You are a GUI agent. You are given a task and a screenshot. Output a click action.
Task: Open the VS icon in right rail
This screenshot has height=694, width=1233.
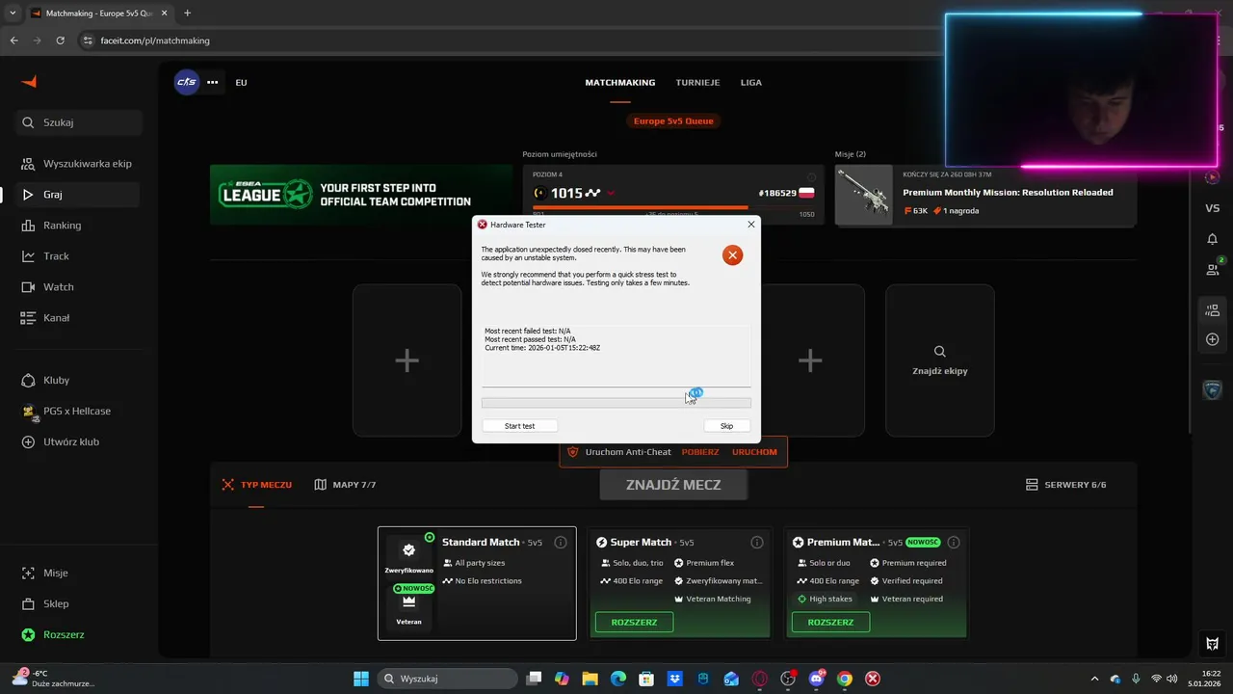click(x=1212, y=208)
